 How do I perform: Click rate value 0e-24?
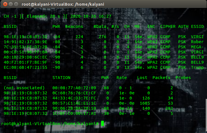[x=125, y=108]
